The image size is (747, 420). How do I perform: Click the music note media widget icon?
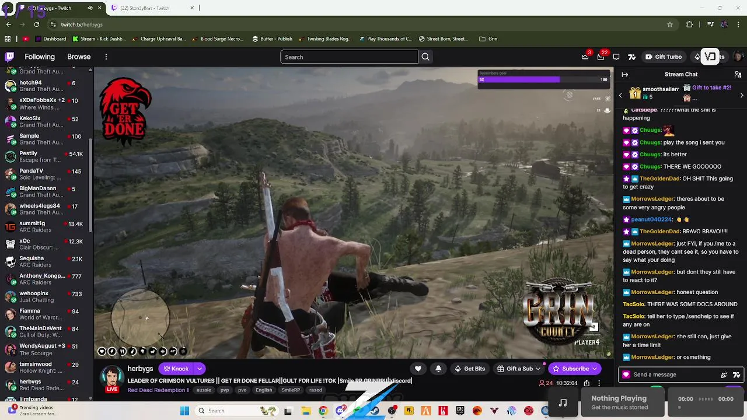(x=563, y=403)
